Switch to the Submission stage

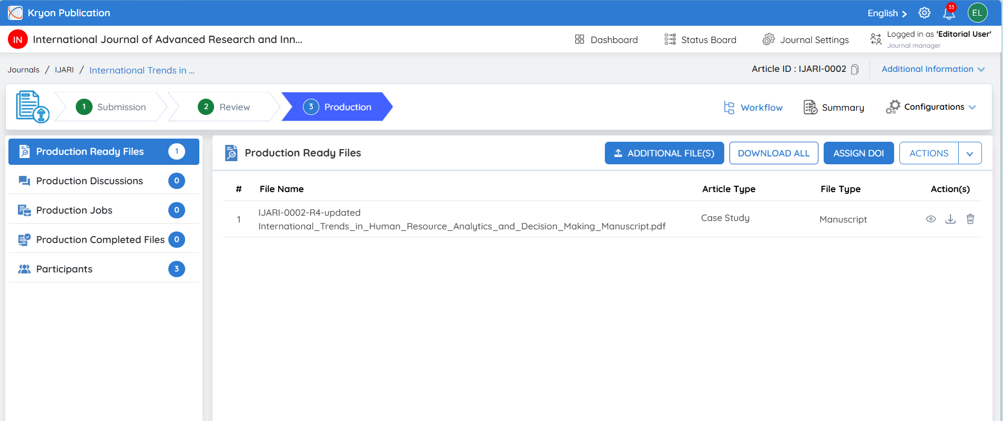coord(111,107)
